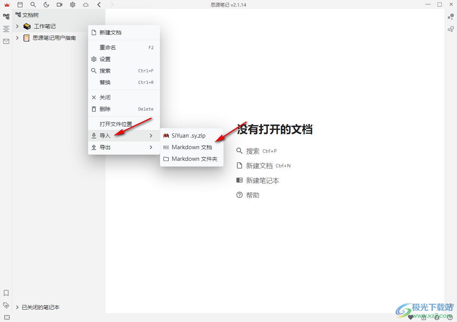Toggle dark mode with moon icon
Image resolution: width=457 pixels, height=322 pixels.
[46, 5]
